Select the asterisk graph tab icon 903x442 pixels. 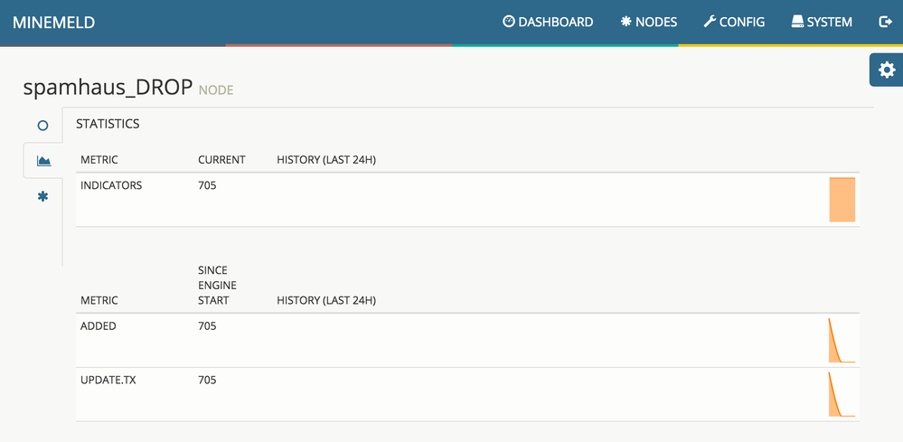pos(42,196)
